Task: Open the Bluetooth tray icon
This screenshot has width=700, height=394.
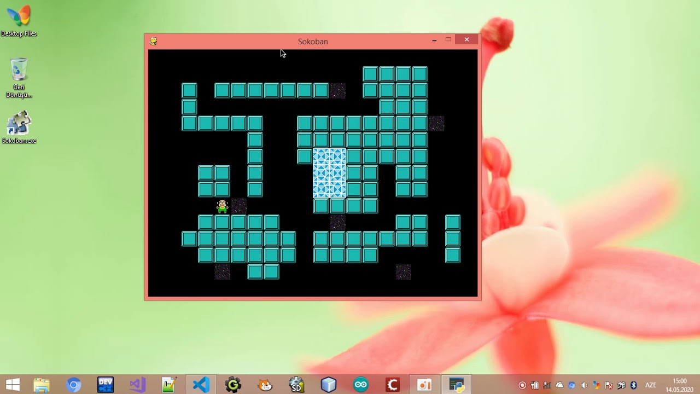Action: pos(633,385)
